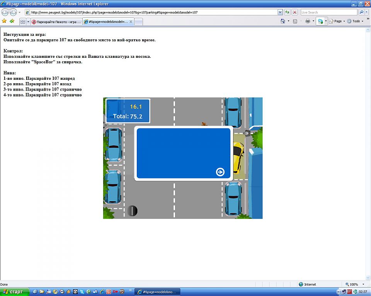The image size is (371, 296).
Task: Expand the Skype add-on dropdown arrow
Action: pos(325,21)
